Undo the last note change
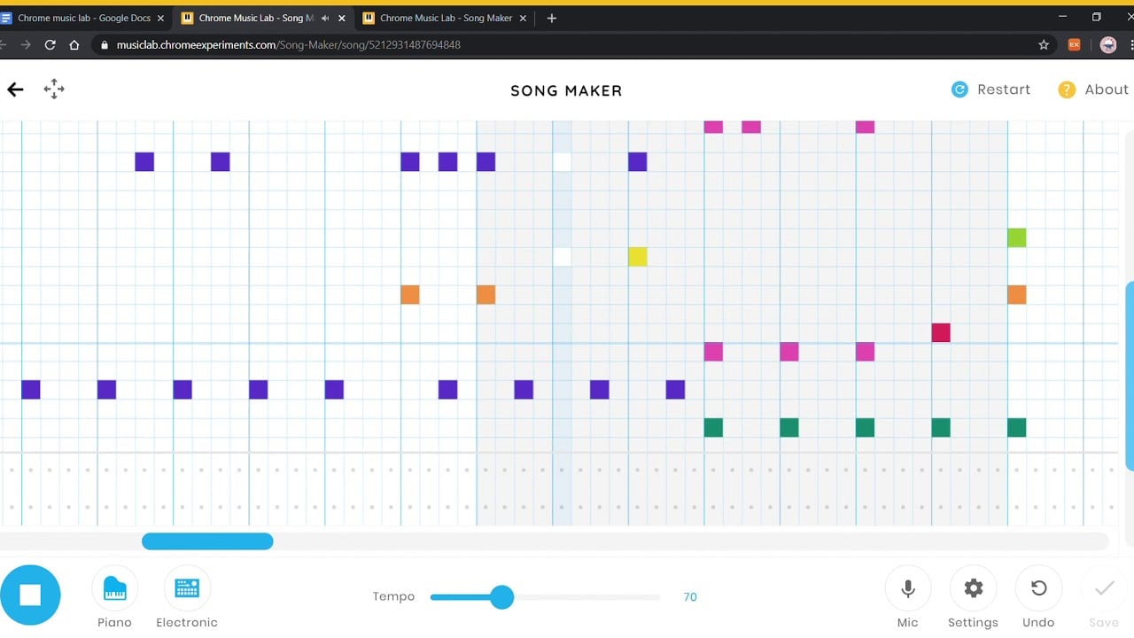1134x638 pixels. [x=1038, y=588]
